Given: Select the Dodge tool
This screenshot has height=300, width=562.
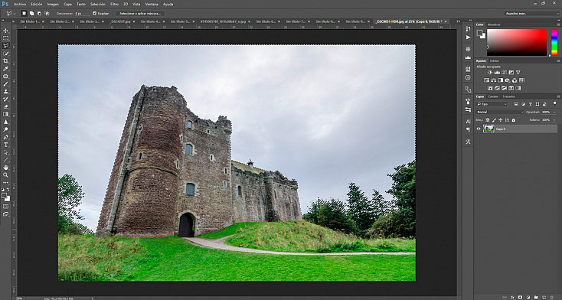Looking at the screenshot, I should 5,129.
